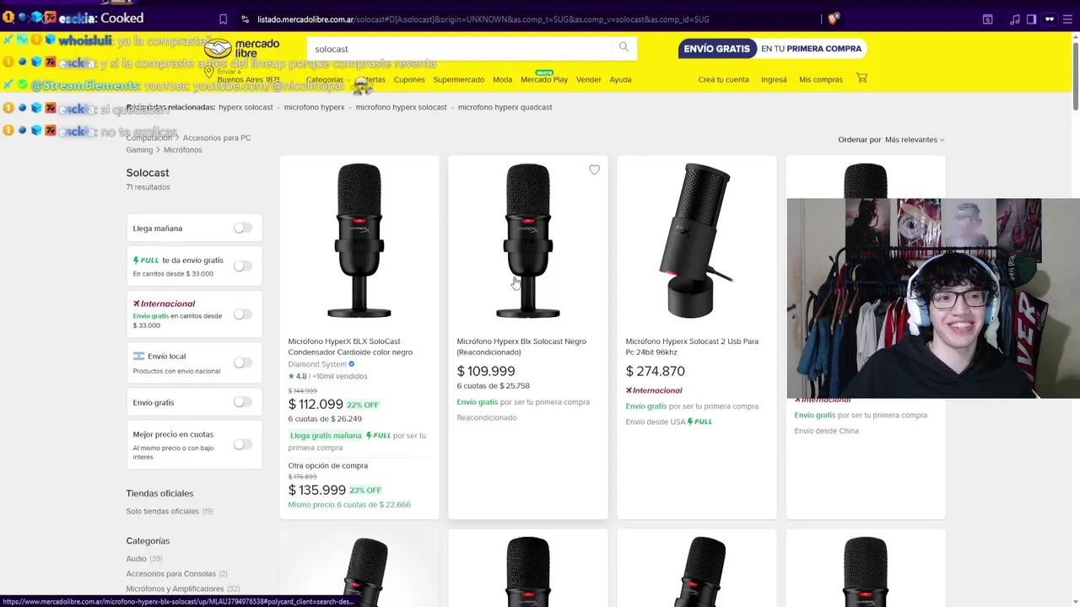The height and width of the screenshot is (607, 1080).
Task: Click the $ 135.999 other purchase option
Action: tap(317, 490)
